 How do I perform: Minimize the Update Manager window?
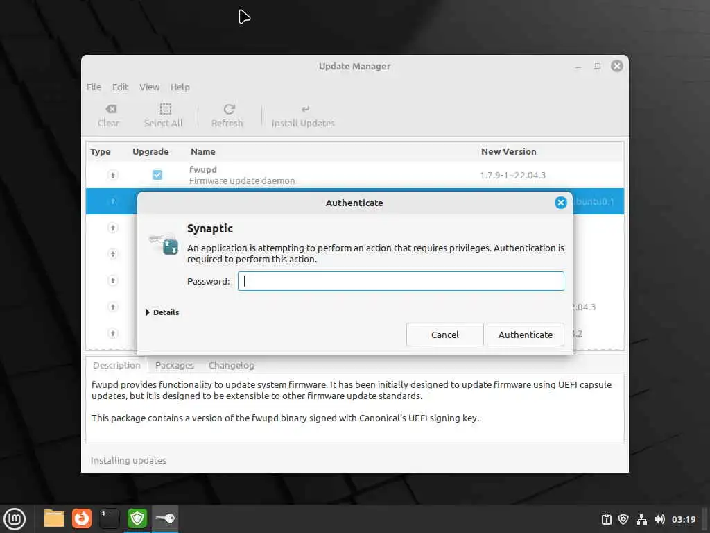point(578,67)
